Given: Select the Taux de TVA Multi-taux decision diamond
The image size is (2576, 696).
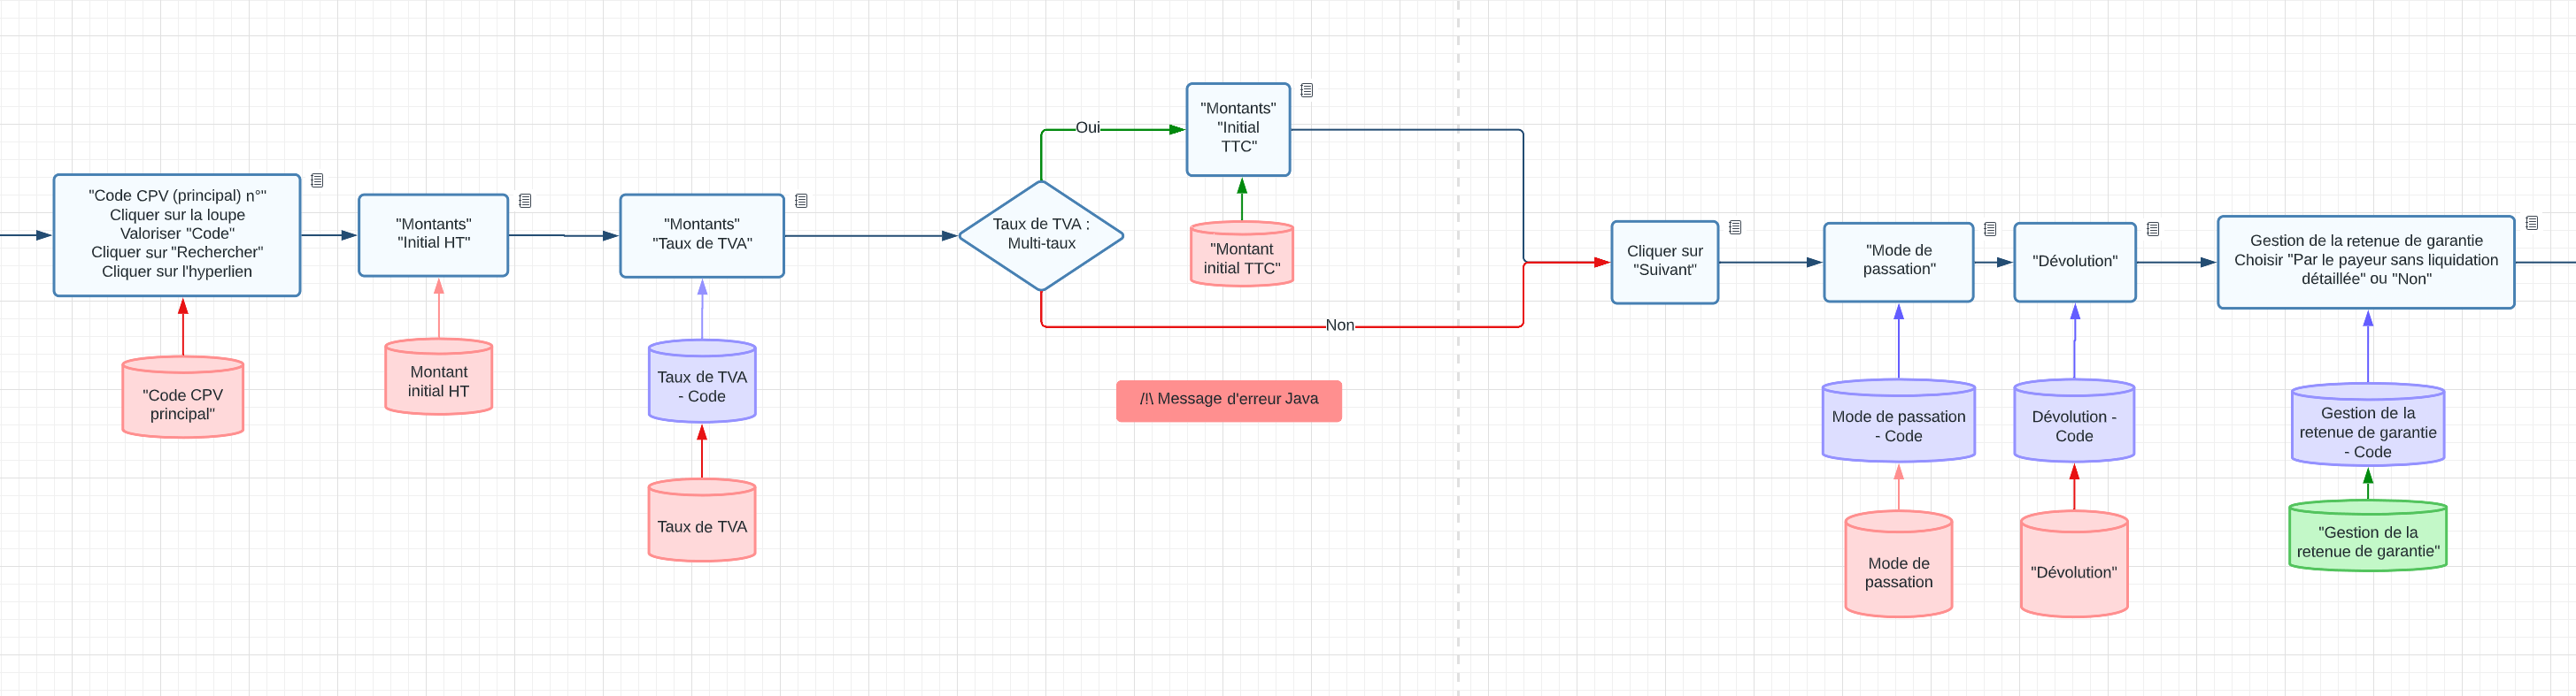Looking at the screenshot, I should pyautogui.click(x=1041, y=234).
